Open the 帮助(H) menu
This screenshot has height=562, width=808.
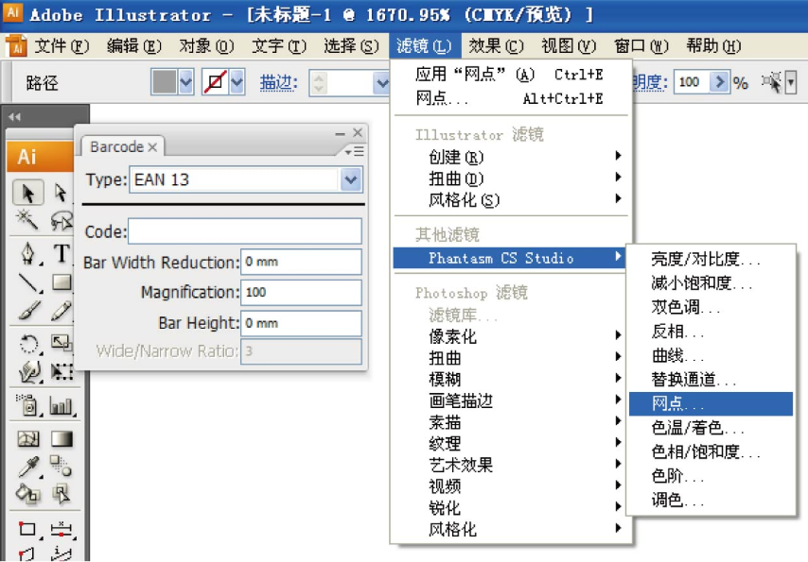point(713,45)
